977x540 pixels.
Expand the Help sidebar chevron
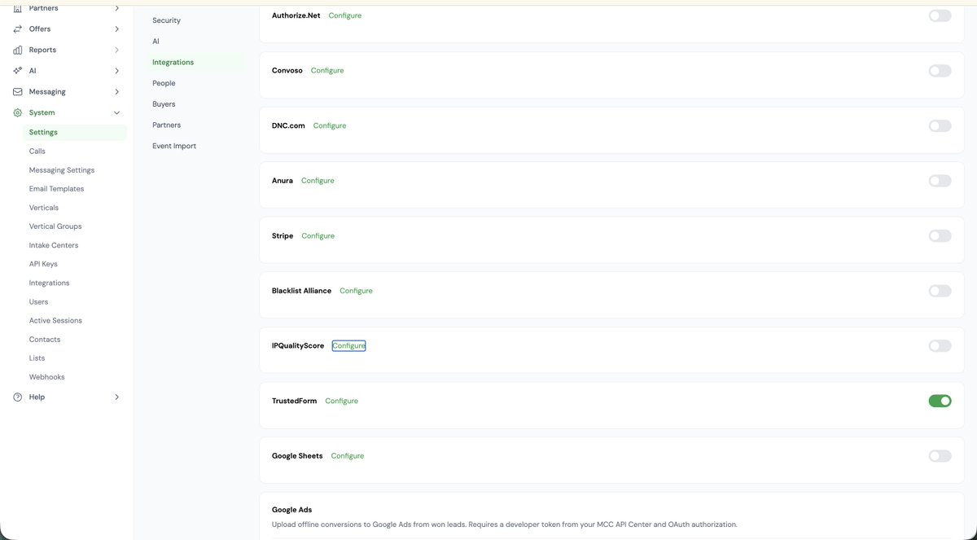pos(116,397)
